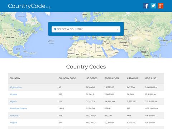172x129 pixels.
Task: Open the Angola country link
Action: tap(13, 123)
